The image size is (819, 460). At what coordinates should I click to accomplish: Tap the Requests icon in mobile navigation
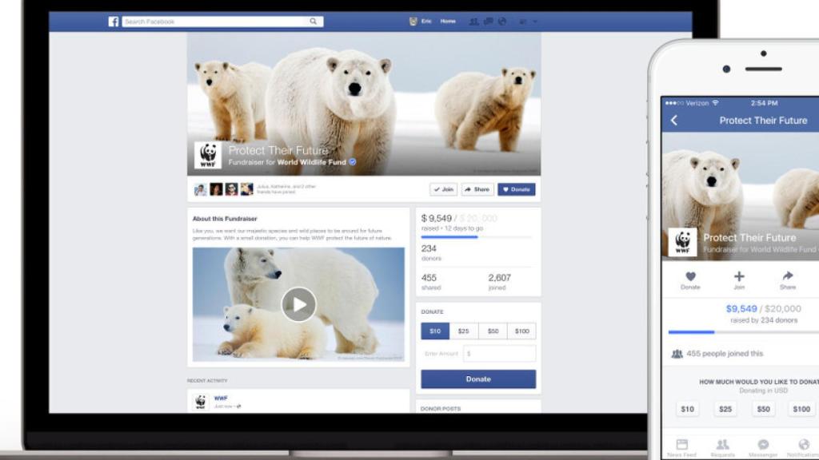(x=722, y=444)
